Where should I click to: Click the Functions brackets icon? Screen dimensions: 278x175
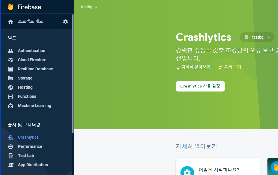pyautogui.click(x=11, y=96)
